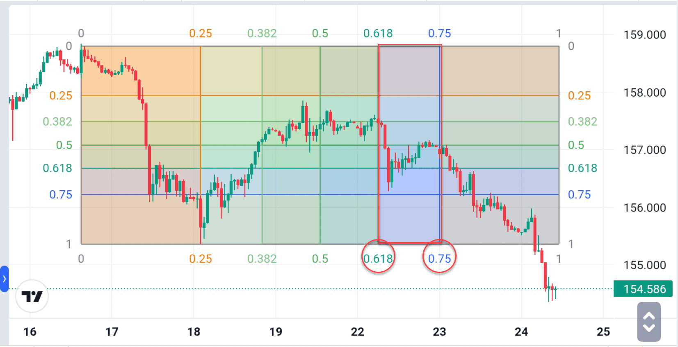Select the 0.382 label below the grid

point(262,259)
